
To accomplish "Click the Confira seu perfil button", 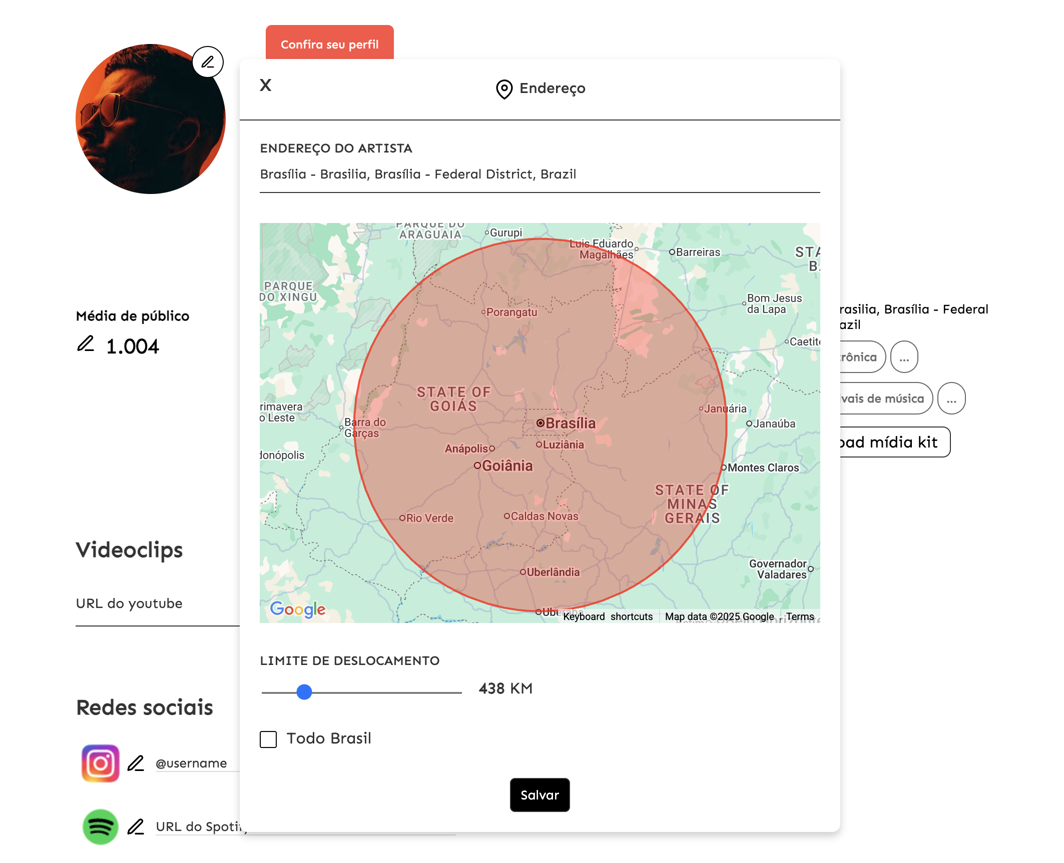I will click(330, 44).
